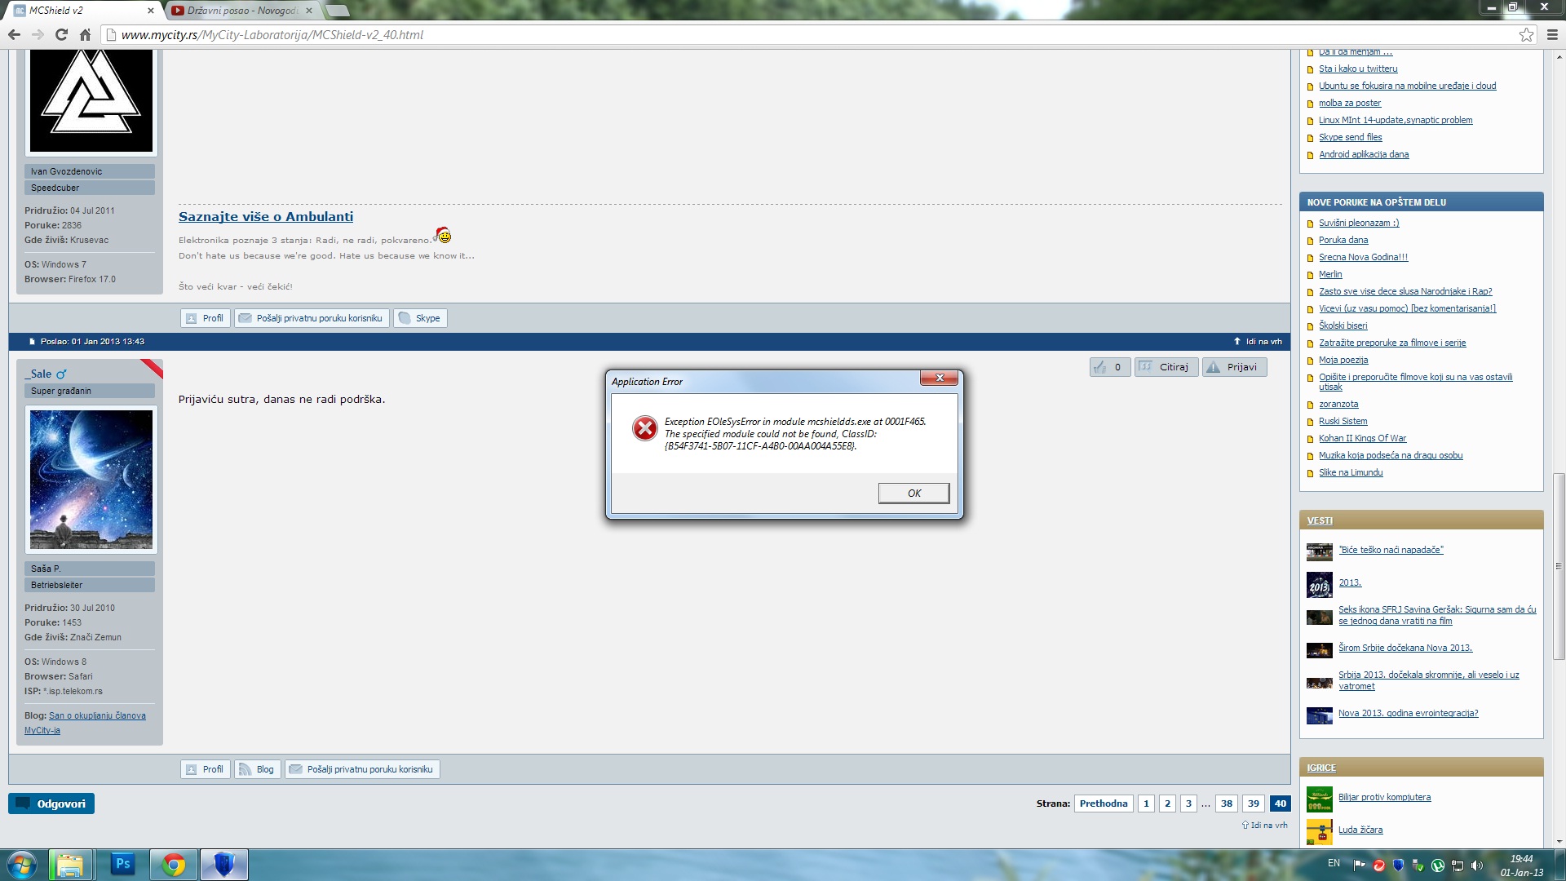Bookmark this page with the star icon
1566x881 pixels.
(1526, 34)
